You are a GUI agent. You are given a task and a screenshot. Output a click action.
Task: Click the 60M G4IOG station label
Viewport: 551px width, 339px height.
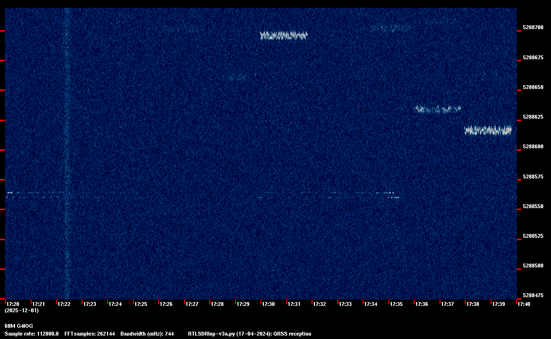pyautogui.click(x=18, y=326)
